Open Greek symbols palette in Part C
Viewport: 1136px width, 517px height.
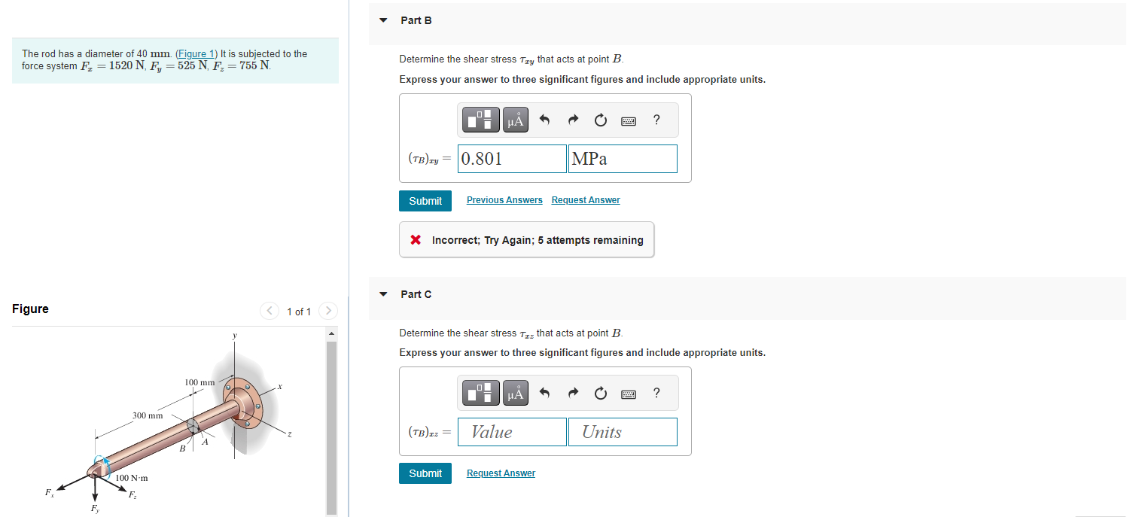pos(516,393)
